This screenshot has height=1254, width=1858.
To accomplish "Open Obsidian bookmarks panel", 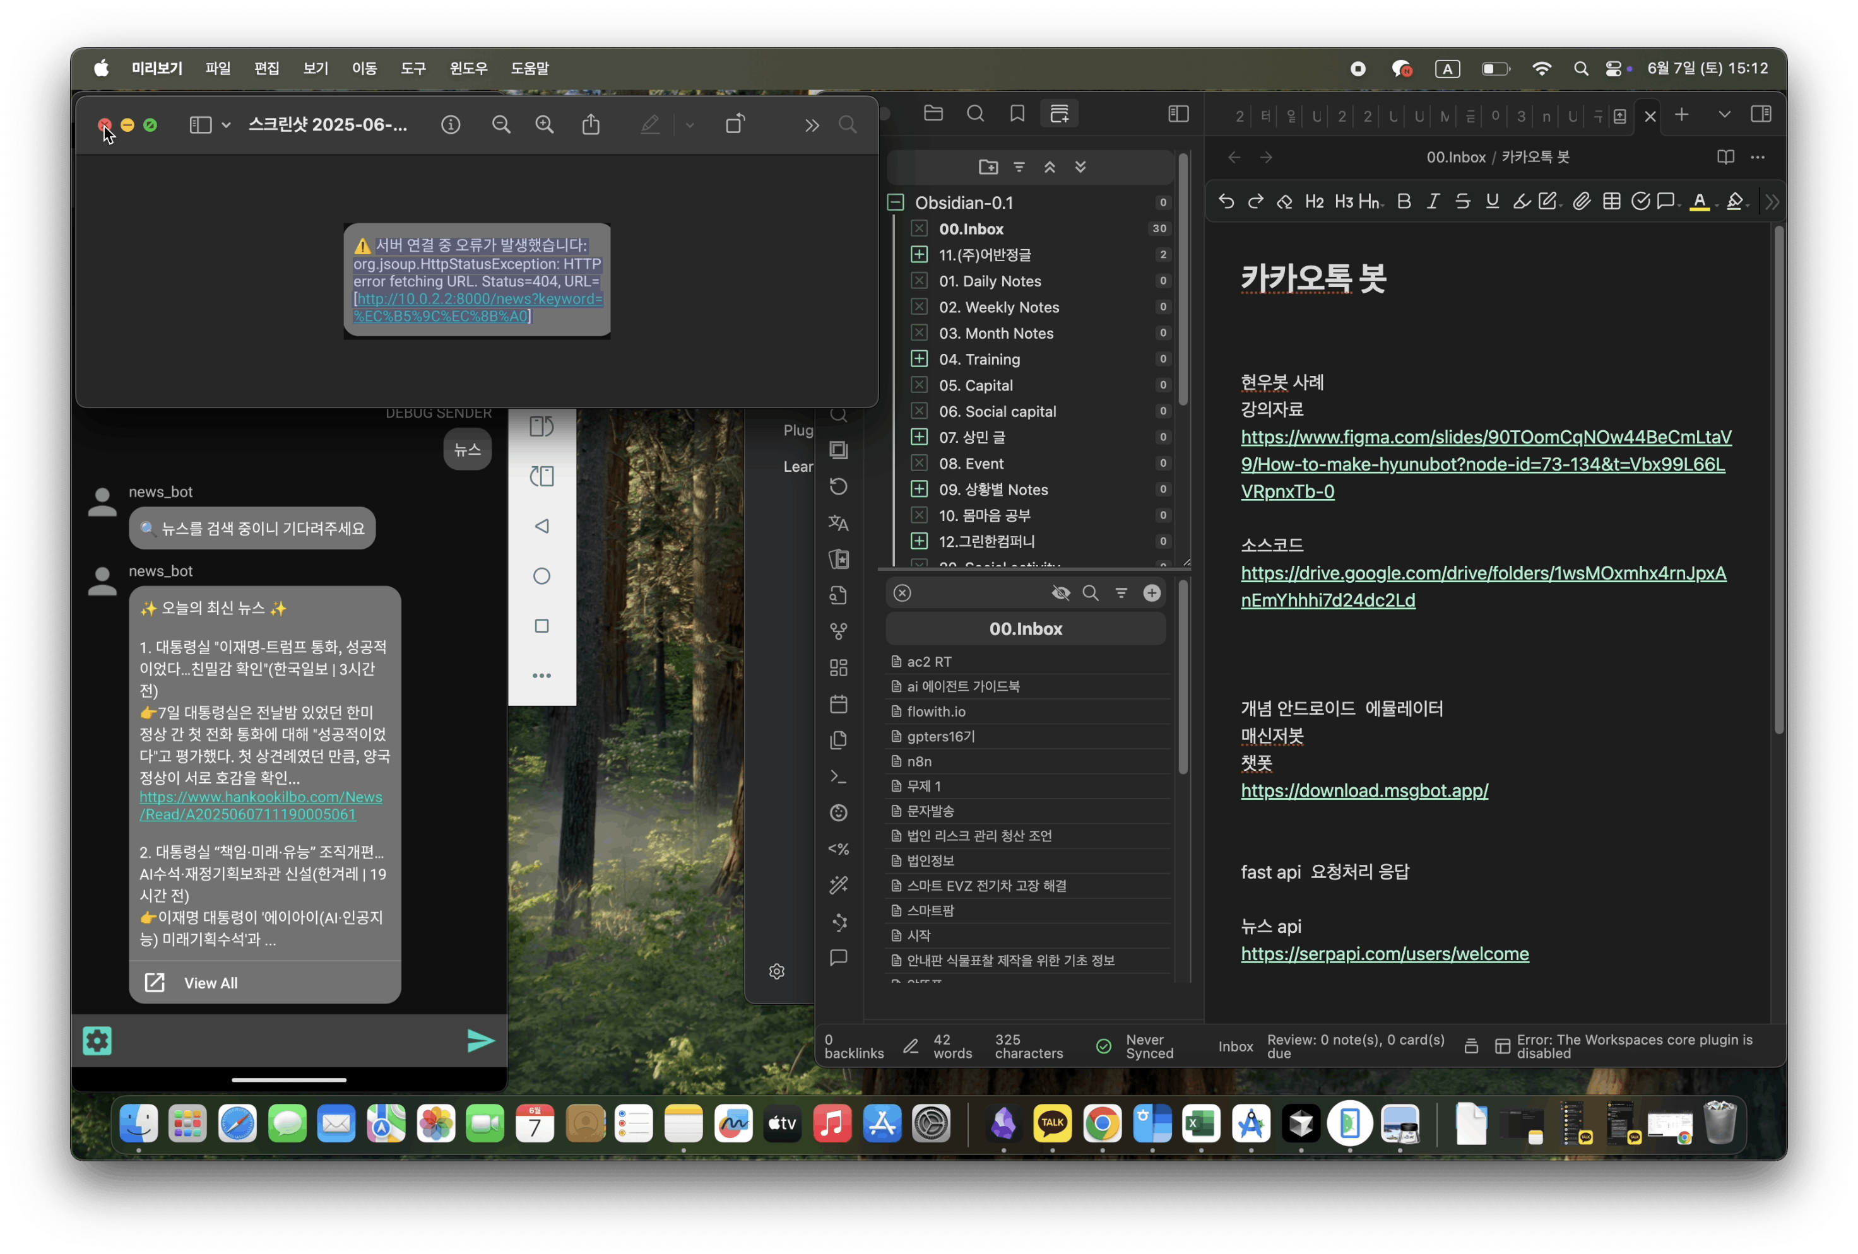I will tap(1017, 114).
